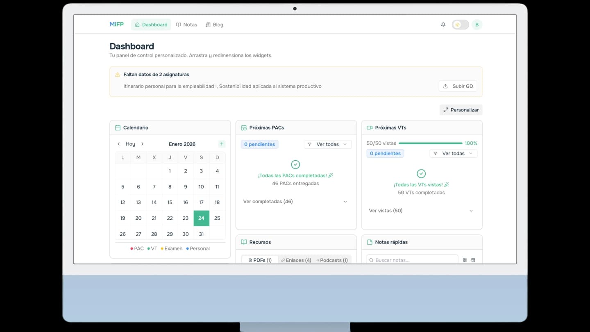
Task: Click the archive icon next to the notes search
Action: [x=473, y=260]
